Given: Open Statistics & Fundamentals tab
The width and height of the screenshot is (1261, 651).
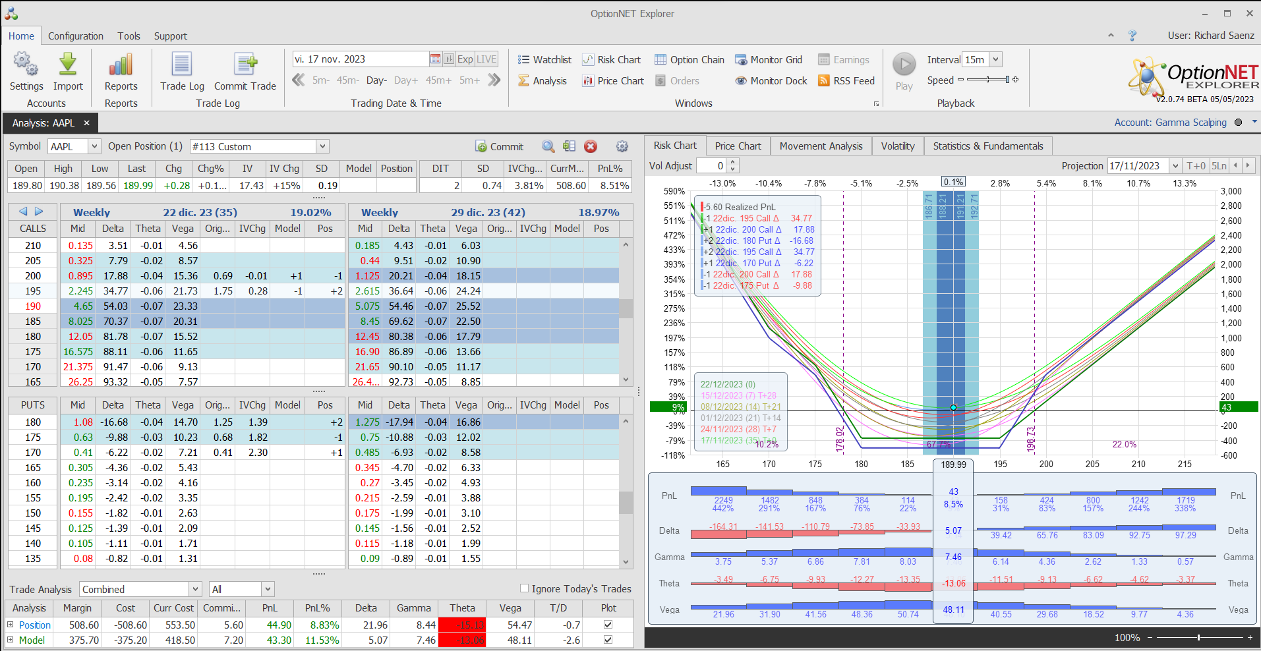Looking at the screenshot, I should (x=988, y=146).
